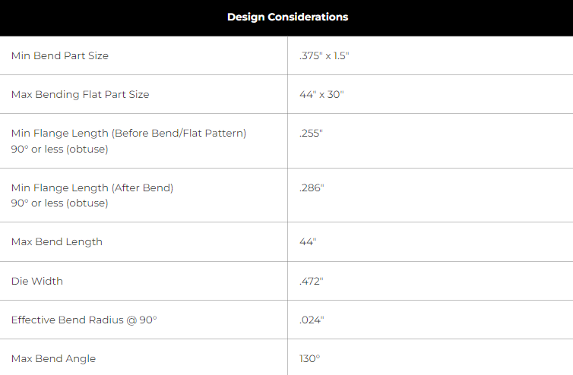Click the .024" bend radius value
This screenshot has width=573, height=375.
coord(312,320)
